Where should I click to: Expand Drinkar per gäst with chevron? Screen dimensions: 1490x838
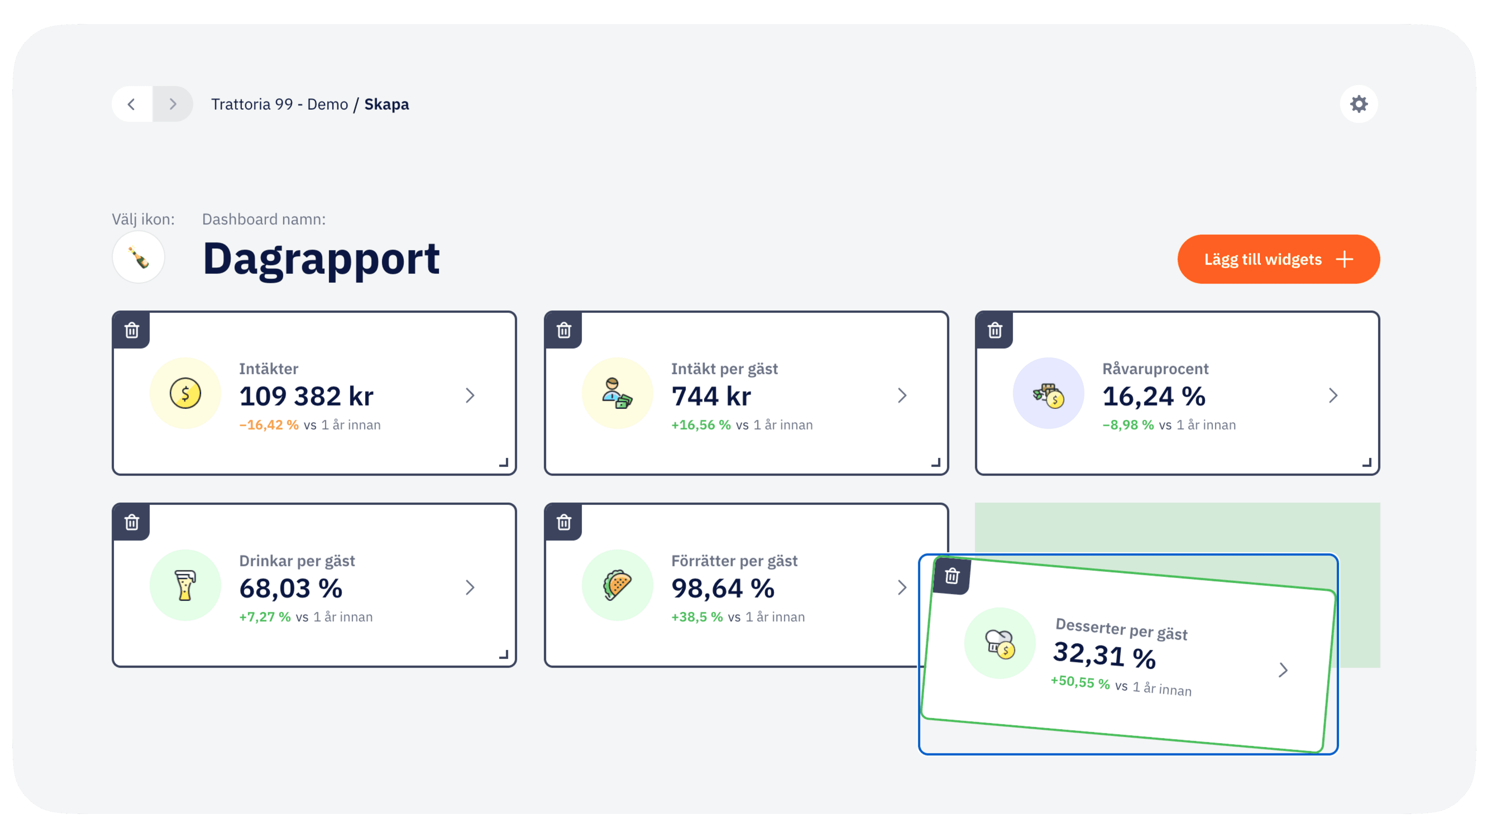tap(470, 588)
